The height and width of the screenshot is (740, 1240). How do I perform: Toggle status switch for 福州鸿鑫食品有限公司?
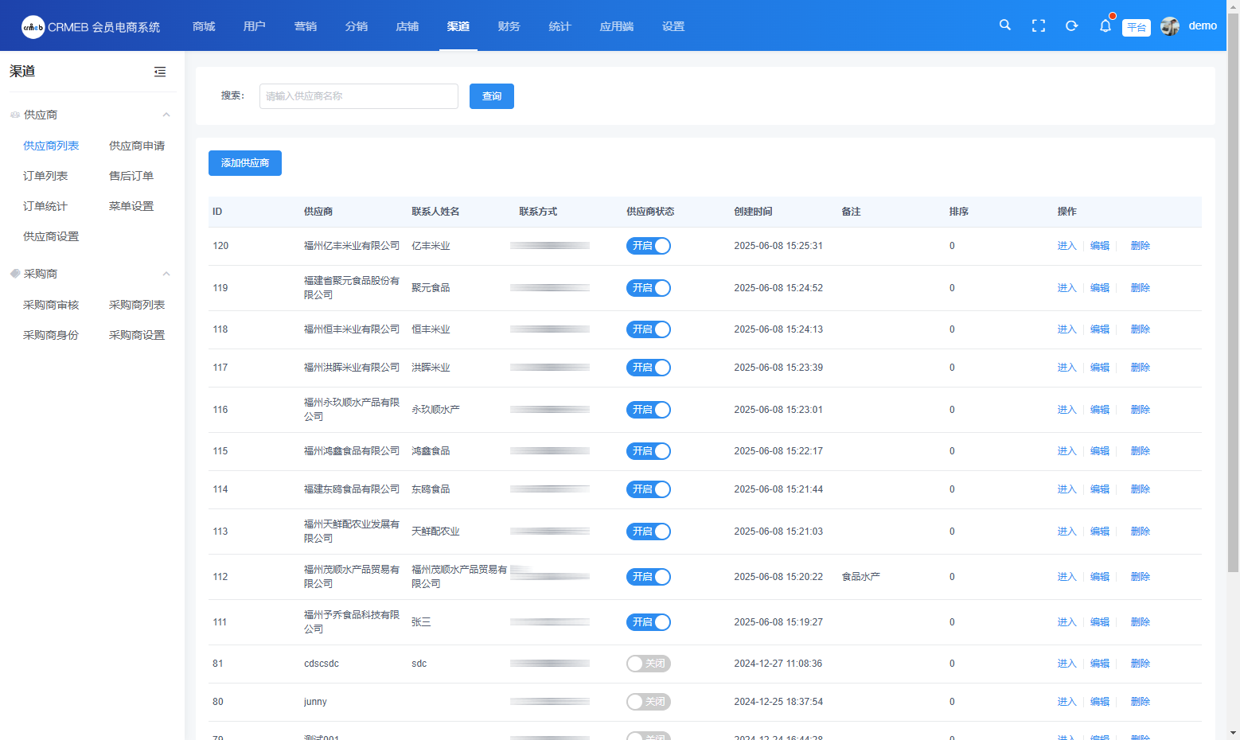649,451
